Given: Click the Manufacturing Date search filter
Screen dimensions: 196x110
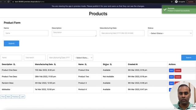Looking at the screenshot, I should pos(59,58).
